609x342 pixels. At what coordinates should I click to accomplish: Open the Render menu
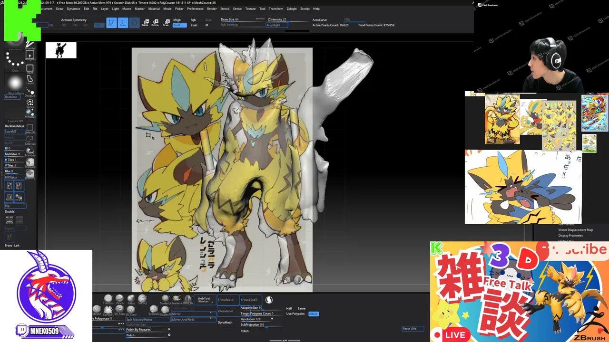[211, 9]
